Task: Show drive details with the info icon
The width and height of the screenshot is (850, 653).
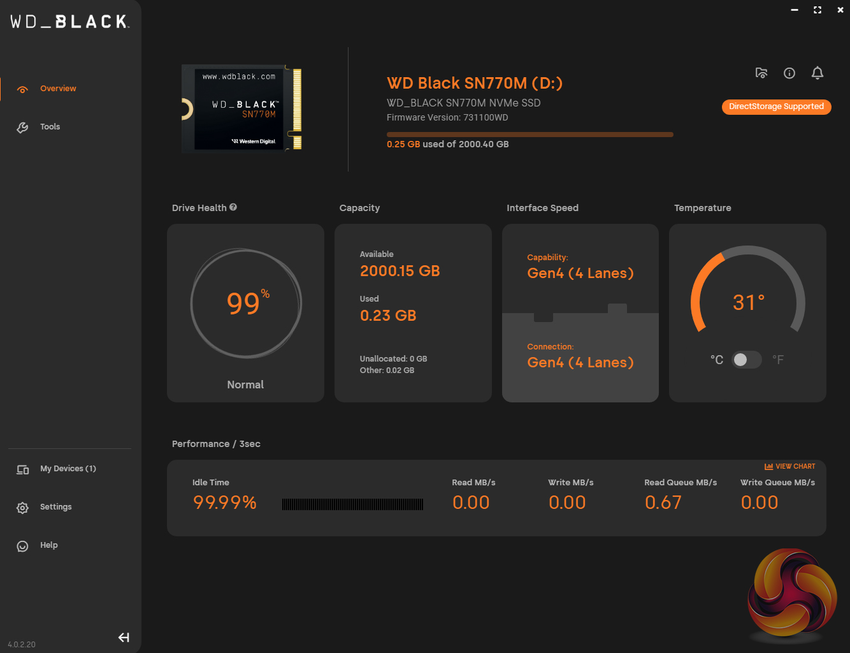Action: pos(789,73)
